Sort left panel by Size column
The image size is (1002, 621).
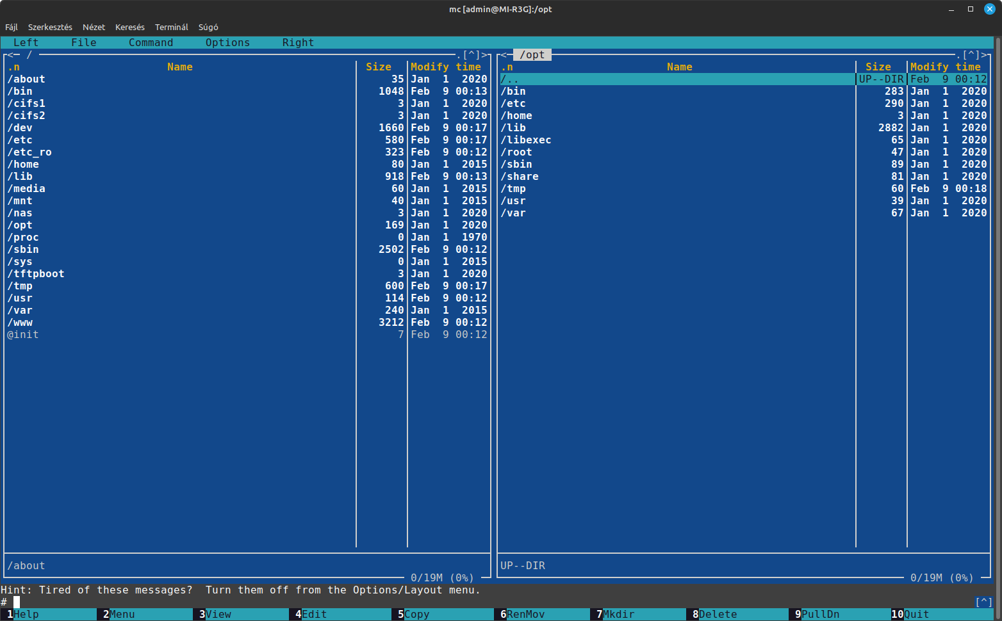(379, 67)
